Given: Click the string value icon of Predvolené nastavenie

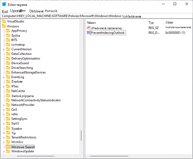Looking at the screenshot, I should 88,28.
